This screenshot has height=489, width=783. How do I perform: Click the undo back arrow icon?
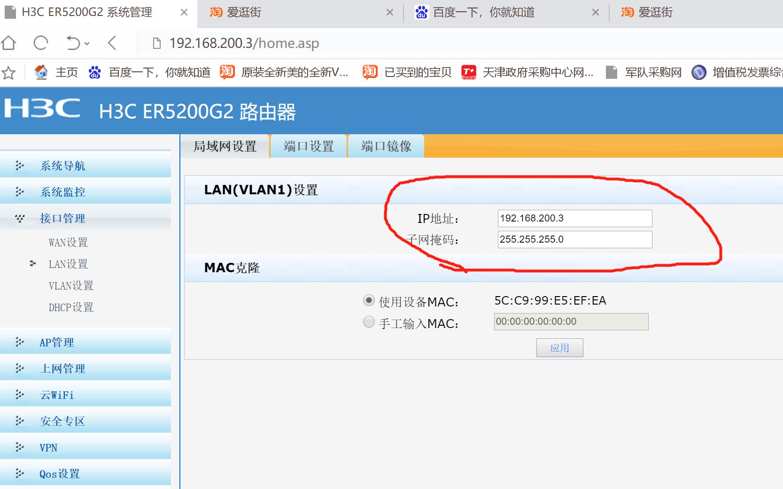(73, 43)
